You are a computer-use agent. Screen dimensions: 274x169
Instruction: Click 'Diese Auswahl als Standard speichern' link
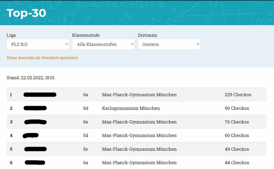pos(42,58)
